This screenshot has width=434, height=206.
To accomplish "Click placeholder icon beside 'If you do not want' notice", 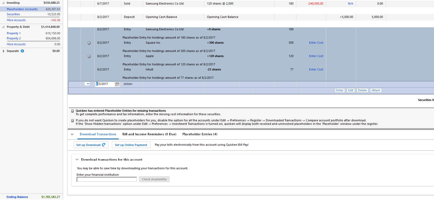I will point(72,121).
